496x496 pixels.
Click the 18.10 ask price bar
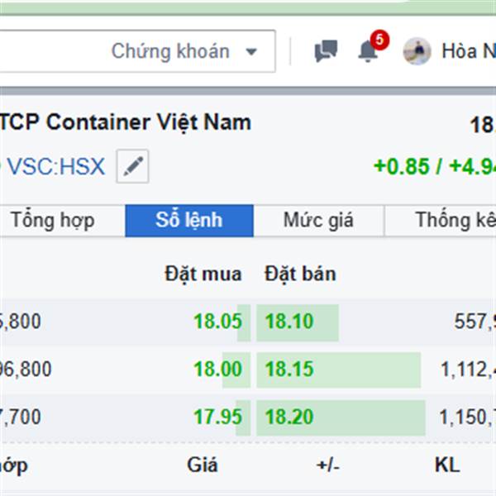(x=298, y=322)
